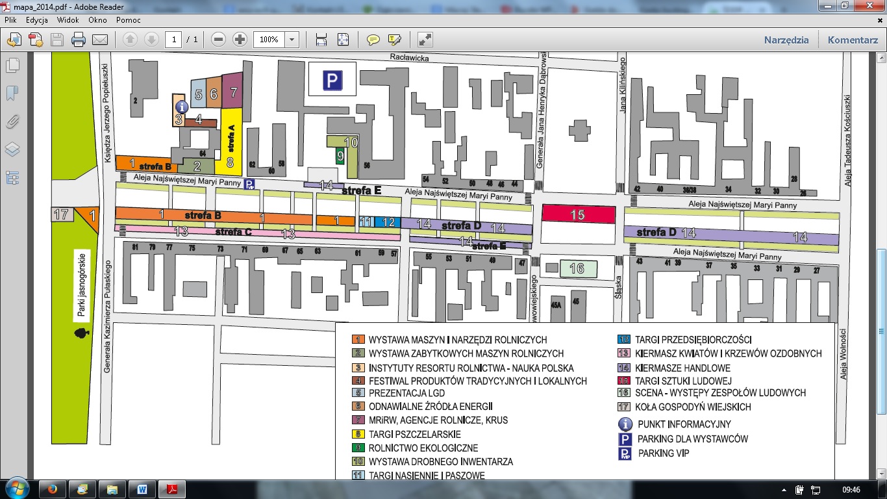
Task: Open the Widok menu
Action: click(68, 20)
